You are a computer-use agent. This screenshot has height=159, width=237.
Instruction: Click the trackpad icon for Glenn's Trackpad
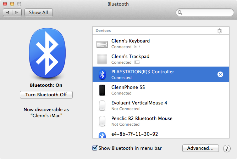click(x=102, y=59)
